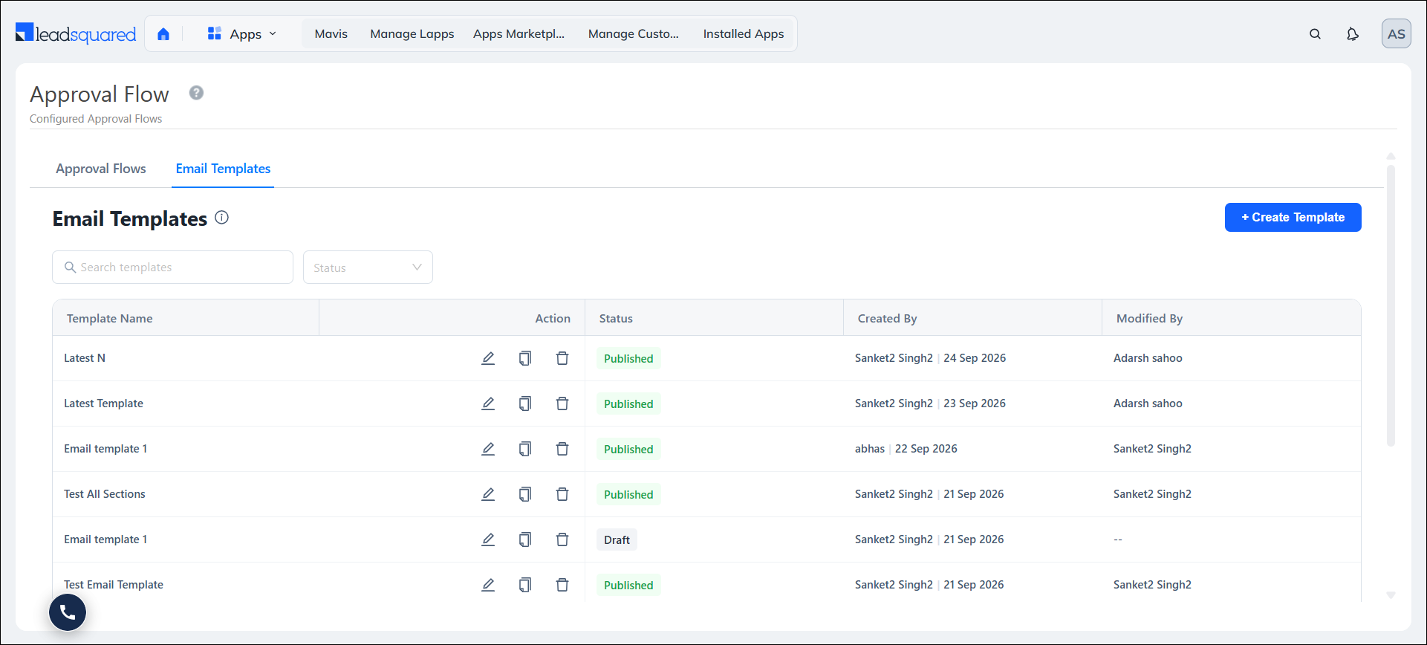The image size is (1427, 645).
Task: Edit the Latest Template row
Action: [488, 403]
